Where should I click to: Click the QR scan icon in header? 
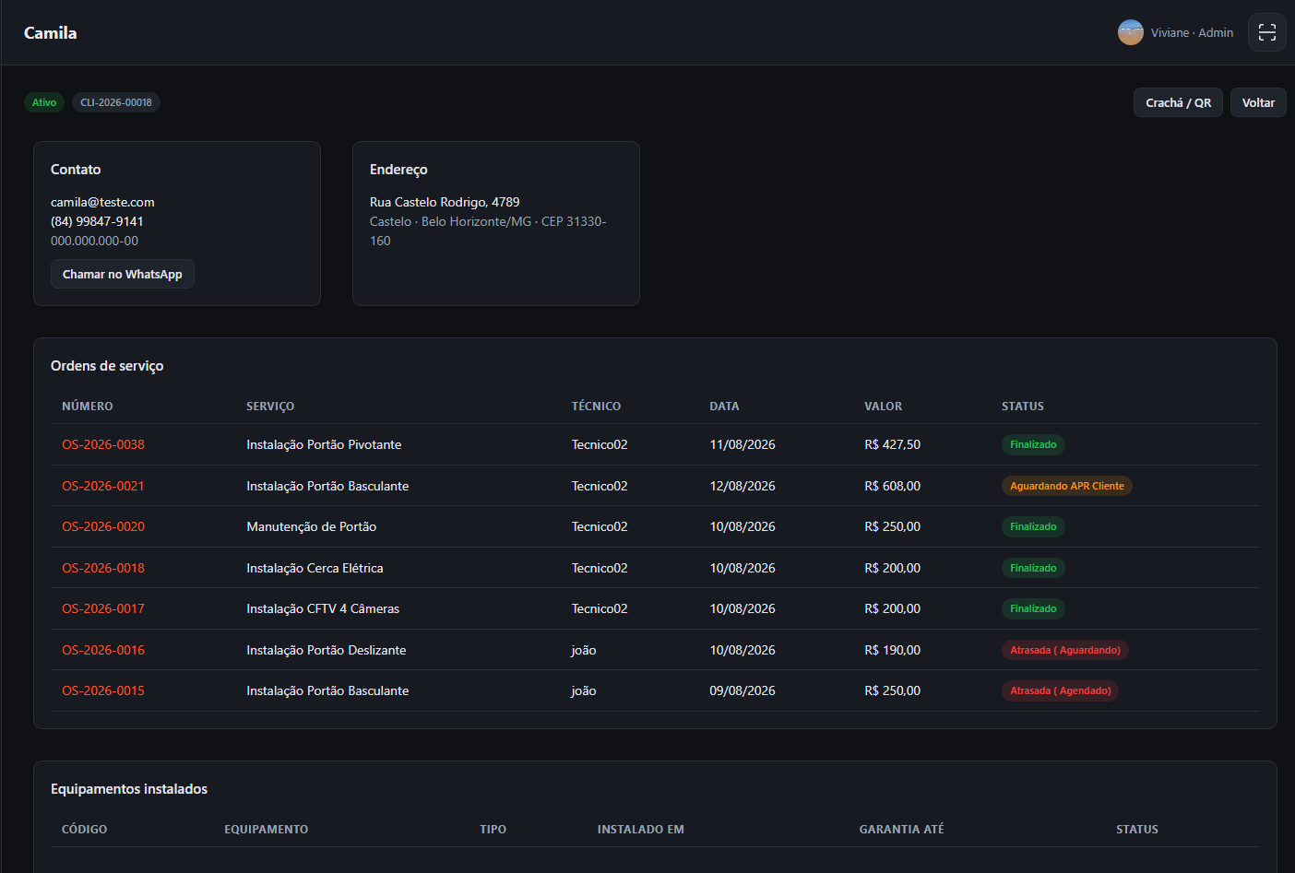pyautogui.click(x=1266, y=32)
